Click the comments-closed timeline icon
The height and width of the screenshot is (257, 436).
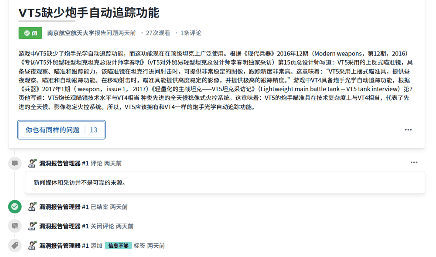[15, 226]
